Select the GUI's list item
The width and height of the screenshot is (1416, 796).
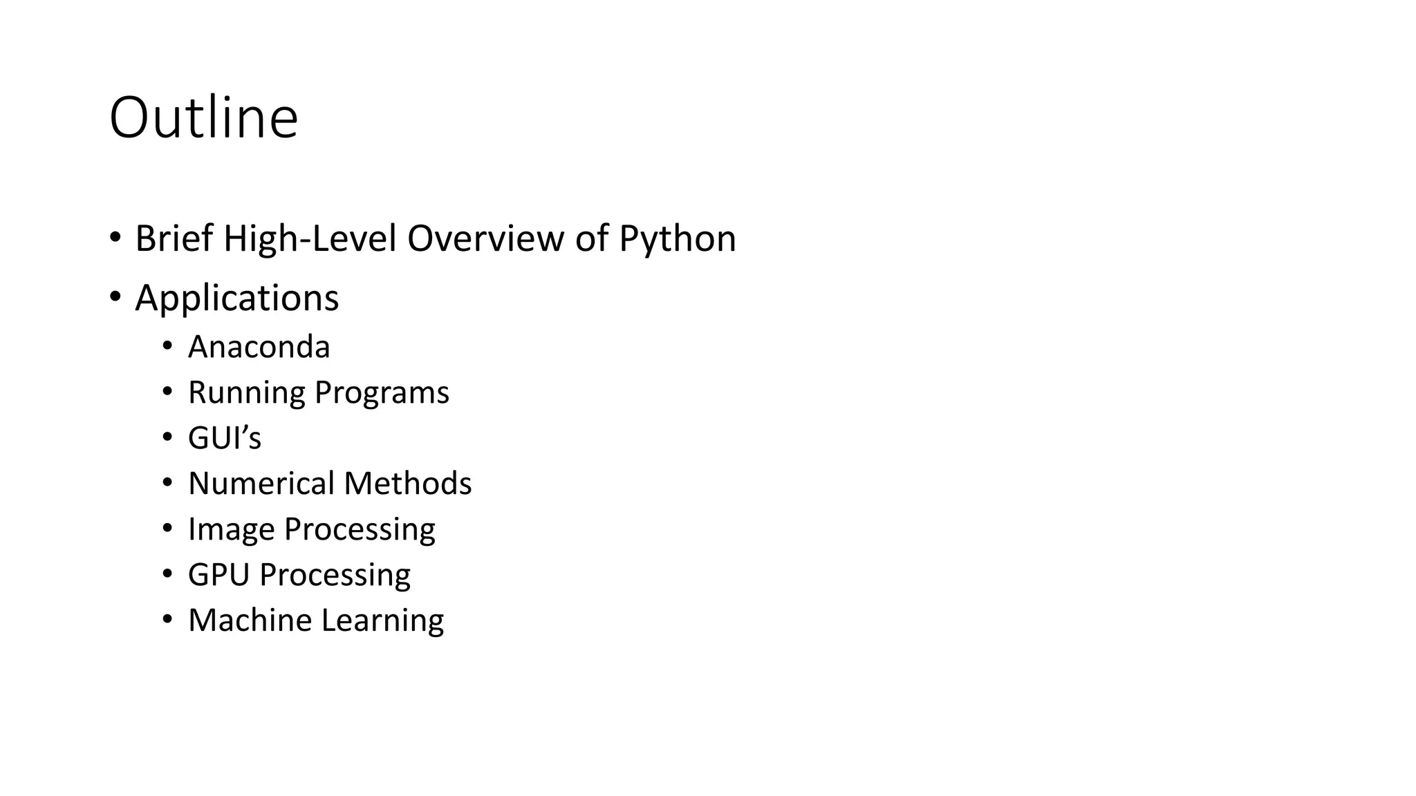click(224, 438)
